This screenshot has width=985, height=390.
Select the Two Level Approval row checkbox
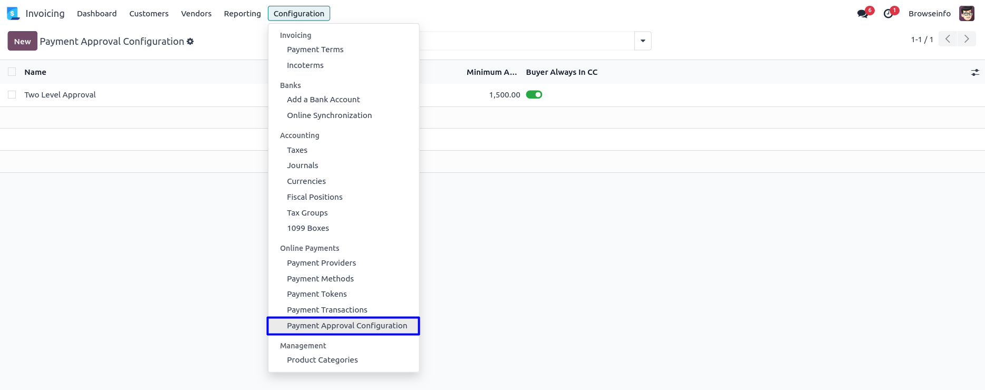[12, 95]
